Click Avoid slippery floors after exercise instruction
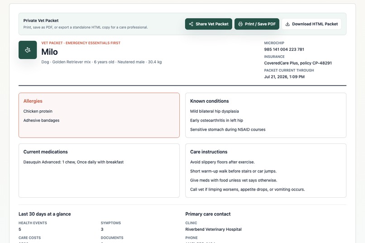Screen dimensions: 365x243 pyautogui.click(x=222, y=162)
